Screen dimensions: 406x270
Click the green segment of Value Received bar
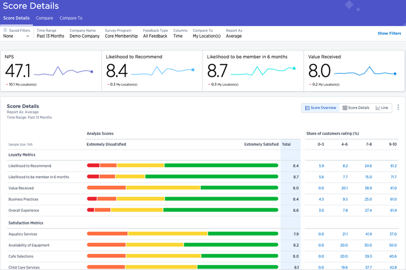(239, 188)
